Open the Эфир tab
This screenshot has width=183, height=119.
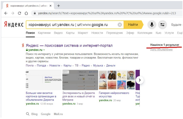pyautogui.click(x=130, y=33)
